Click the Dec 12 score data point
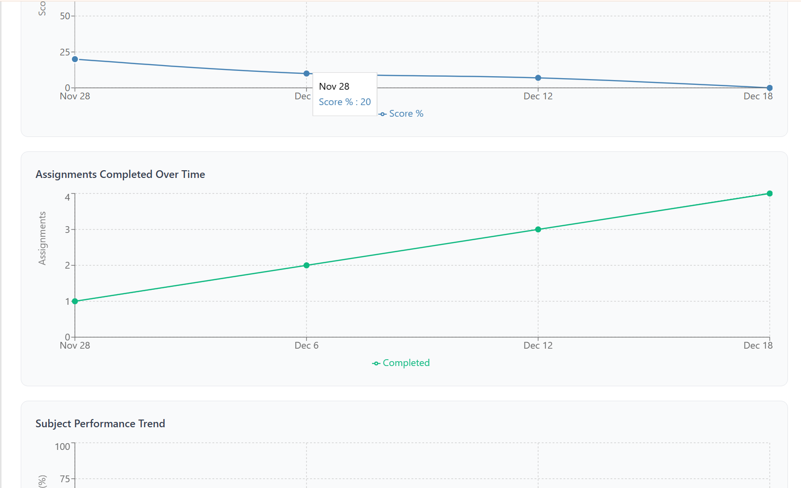Viewport: 801px width, 488px height. click(x=538, y=78)
